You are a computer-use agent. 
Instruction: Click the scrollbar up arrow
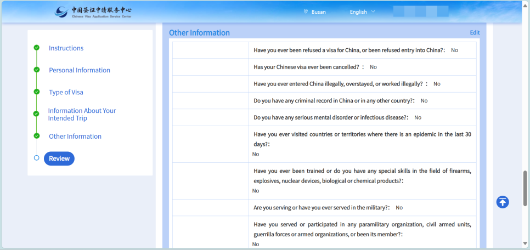tap(525, 6)
